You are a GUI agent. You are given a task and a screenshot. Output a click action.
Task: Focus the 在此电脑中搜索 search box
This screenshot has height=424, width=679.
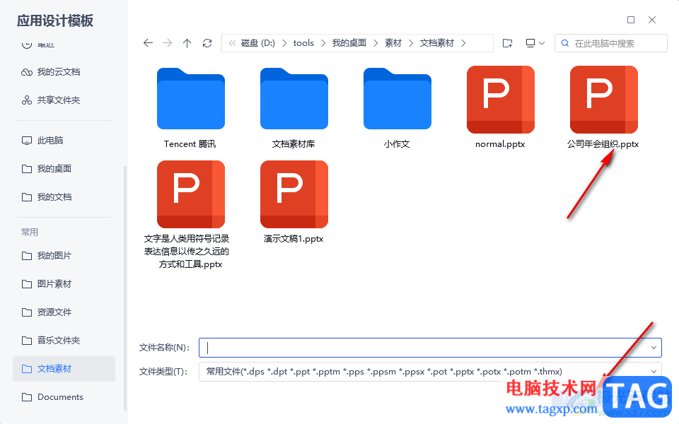pos(610,43)
